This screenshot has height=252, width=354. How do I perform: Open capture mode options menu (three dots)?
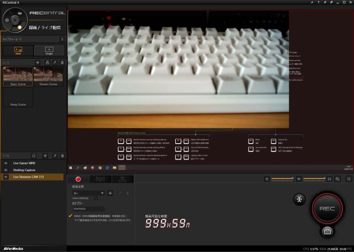(62, 39)
